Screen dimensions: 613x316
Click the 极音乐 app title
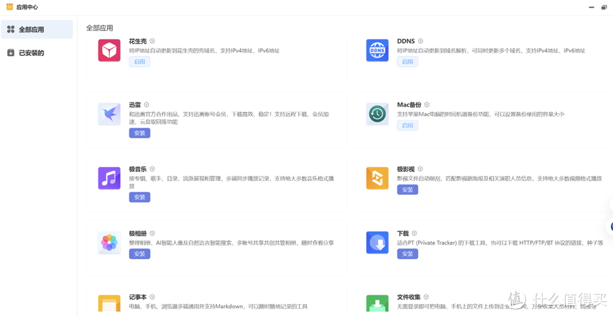click(138, 169)
